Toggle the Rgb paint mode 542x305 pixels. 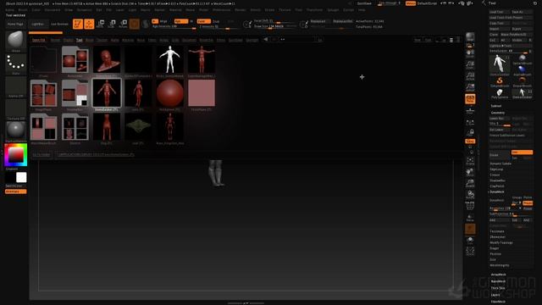coord(180,21)
